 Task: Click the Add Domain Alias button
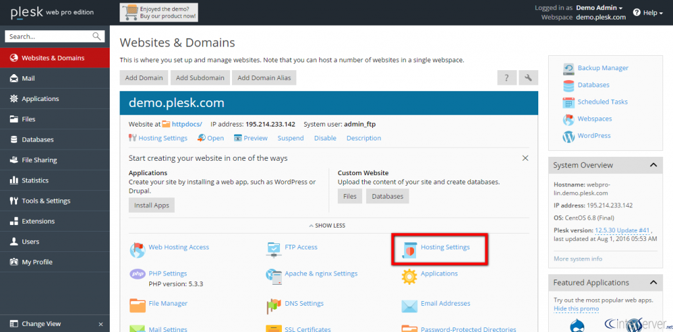[264, 78]
